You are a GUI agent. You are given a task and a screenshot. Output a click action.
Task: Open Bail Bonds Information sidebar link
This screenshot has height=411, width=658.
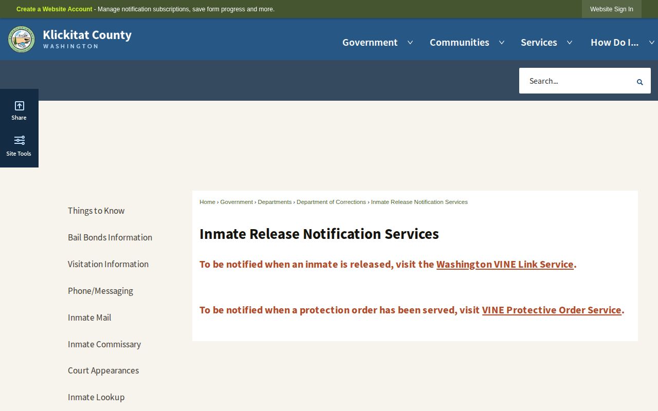(110, 237)
